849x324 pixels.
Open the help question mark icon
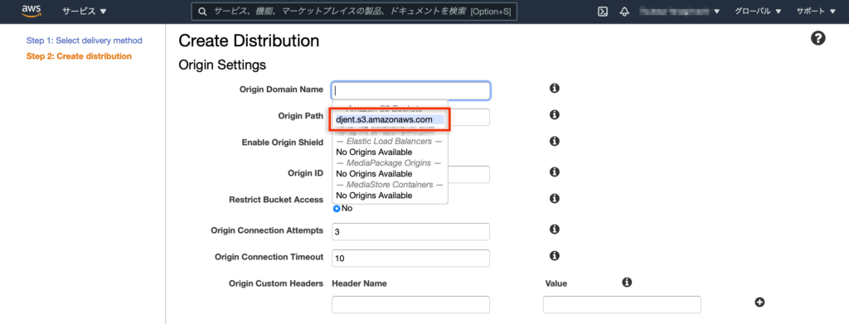(x=817, y=38)
